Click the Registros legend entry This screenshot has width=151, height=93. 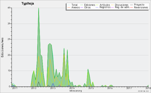click(x=103, y=7)
